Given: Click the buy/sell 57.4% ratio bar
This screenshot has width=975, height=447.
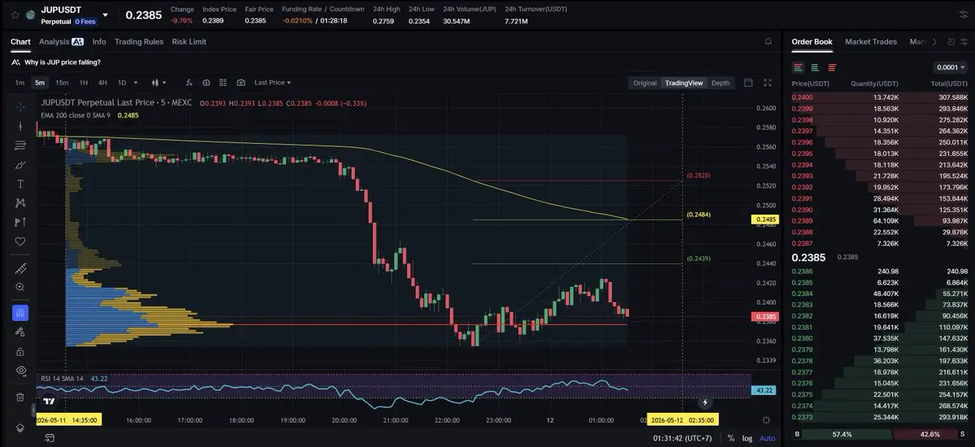Looking at the screenshot, I should [x=879, y=435].
